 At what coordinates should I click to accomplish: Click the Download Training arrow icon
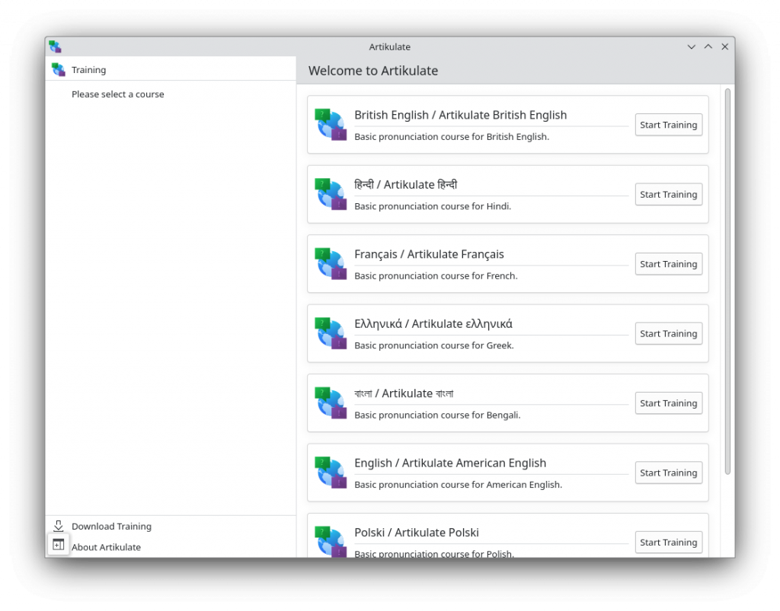point(58,526)
